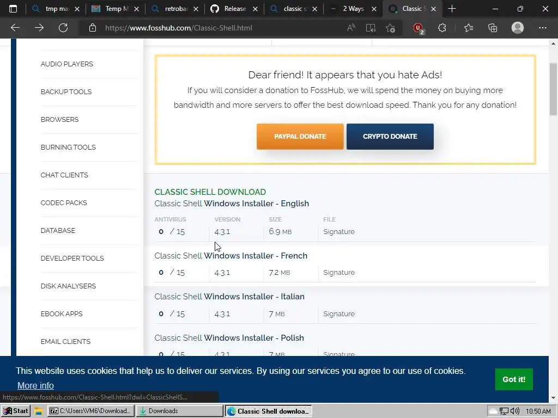The width and height of the screenshot is (558, 418).
Task: Close the 'retrobar' tab
Action: pos(196,9)
